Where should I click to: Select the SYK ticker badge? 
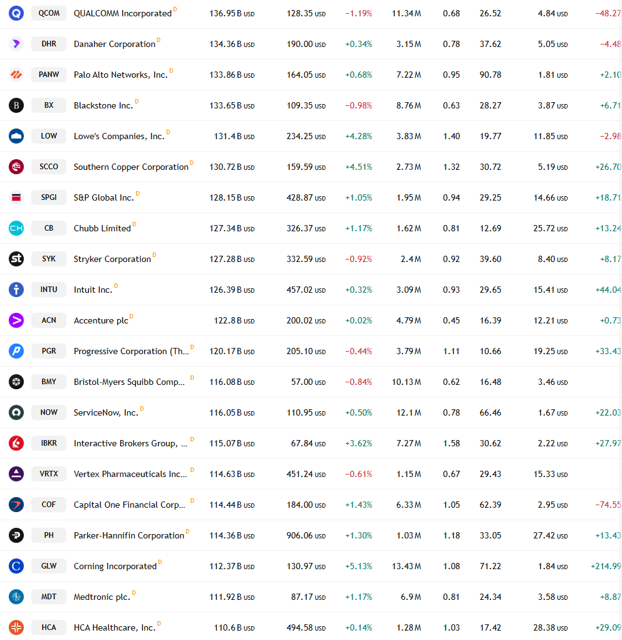[x=49, y=259]
